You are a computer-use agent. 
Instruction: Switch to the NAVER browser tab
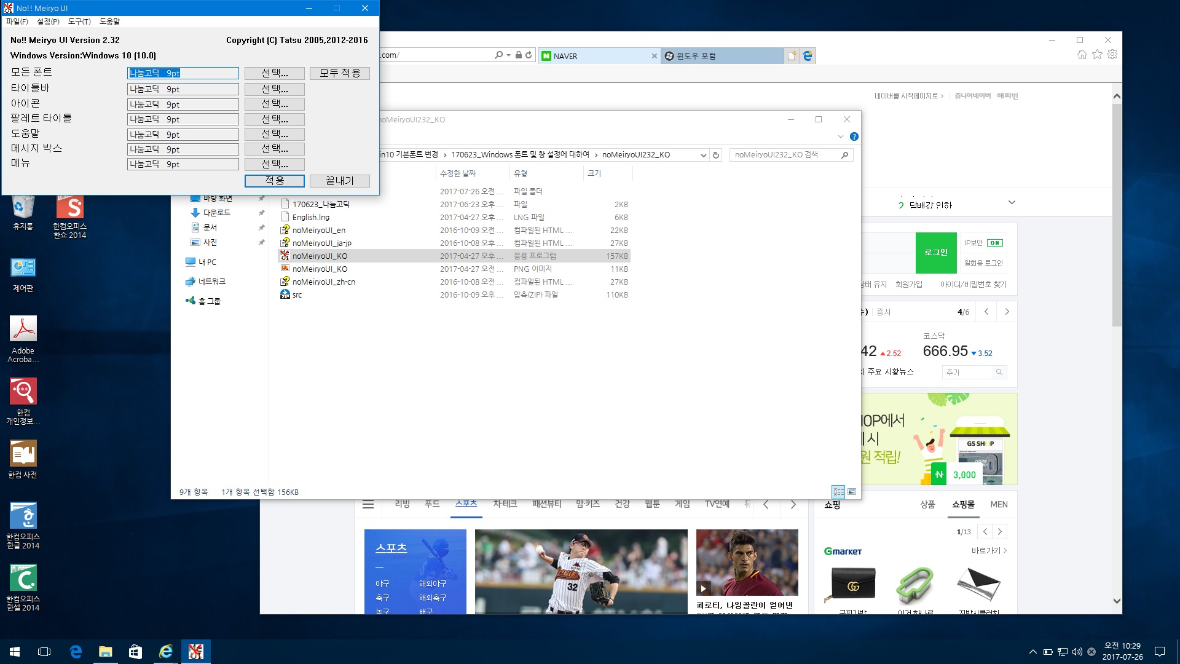pos(593,56)
